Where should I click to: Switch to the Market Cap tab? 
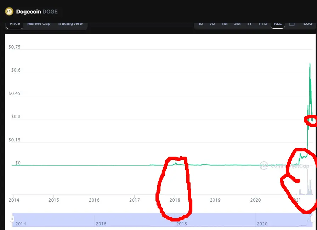[x=39, y=24]
